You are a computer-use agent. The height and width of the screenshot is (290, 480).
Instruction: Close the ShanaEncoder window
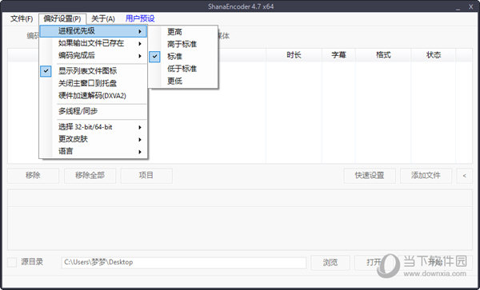pos(471,6)
